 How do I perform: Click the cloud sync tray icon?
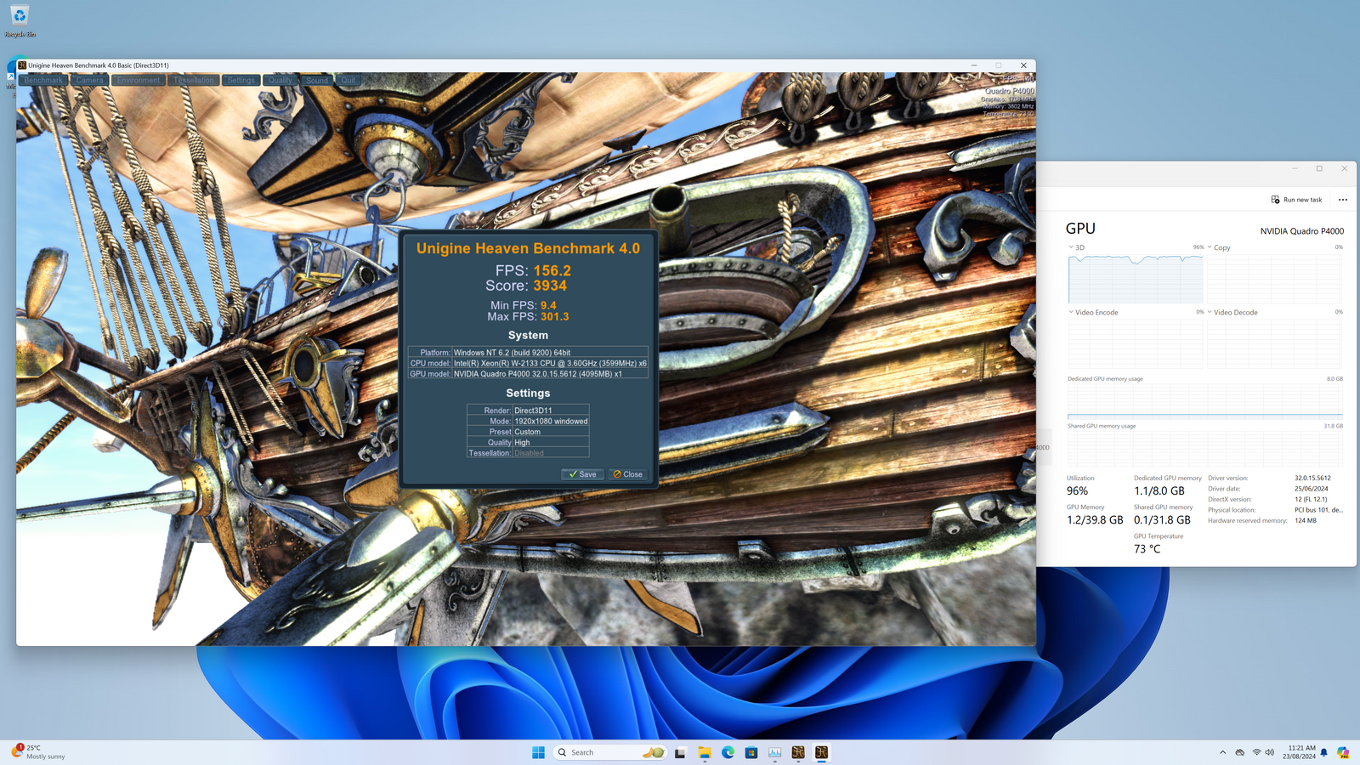(x=1240, y=752)
